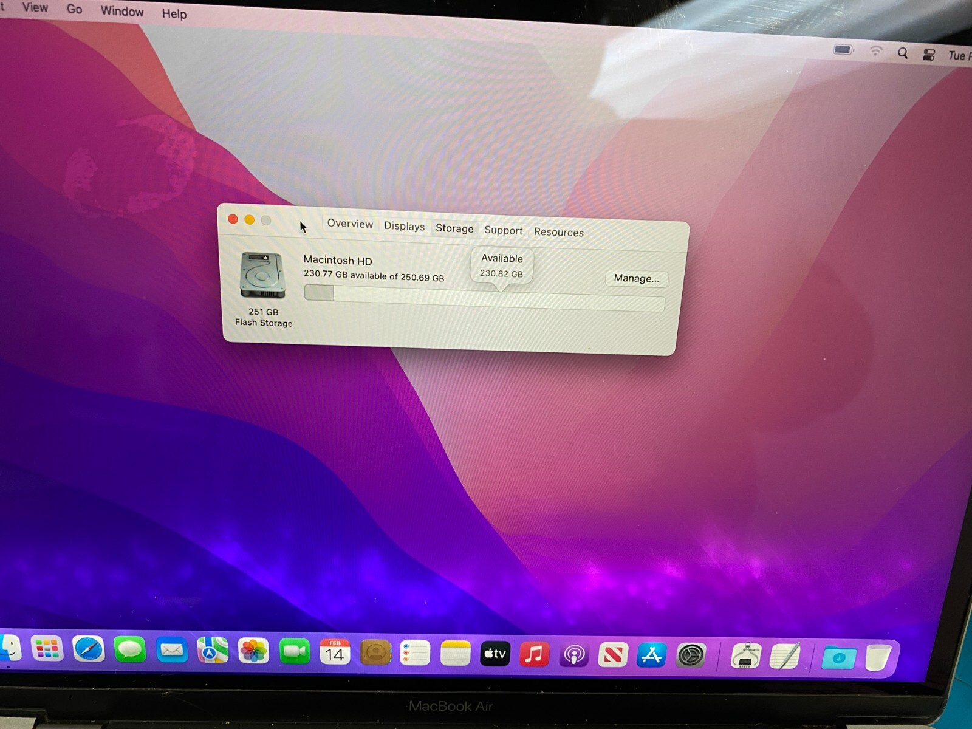Click the Manage... button
972x729 pixels.
click(636, 278)
